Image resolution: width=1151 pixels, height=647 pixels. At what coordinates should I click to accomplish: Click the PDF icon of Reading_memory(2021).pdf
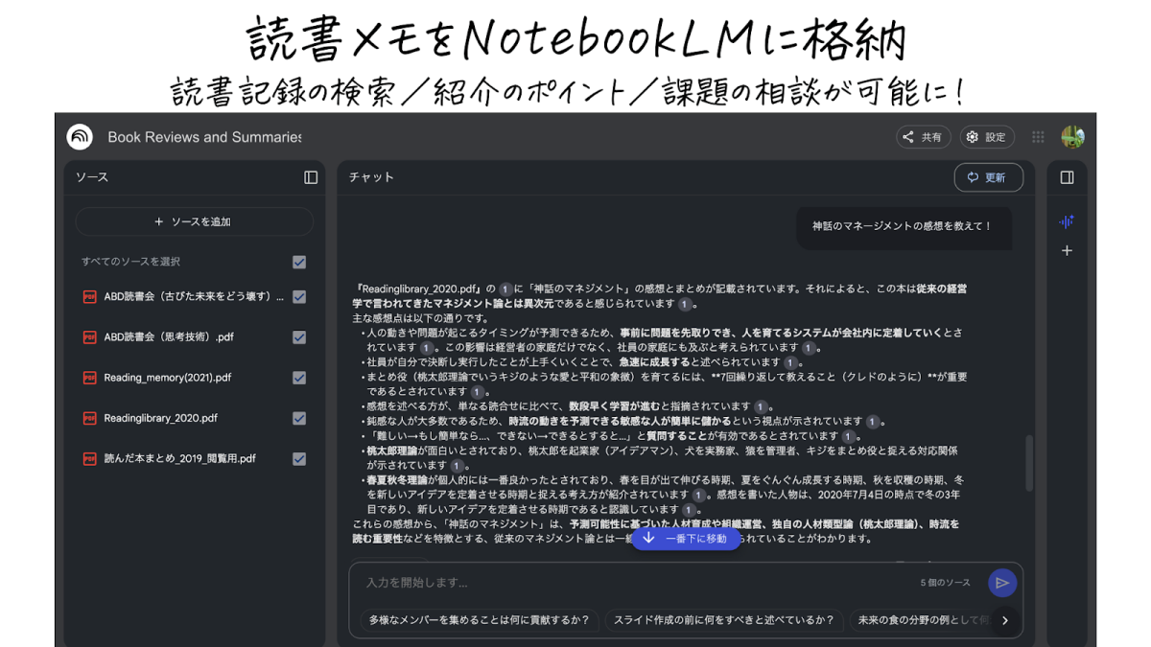(89, 378)
